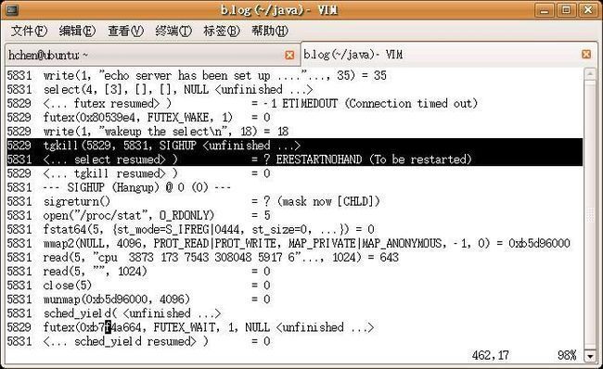Viewport: 603px width, 369px height.
Task: Click the 'sched_yield resumed' line
Action: [x=139, y=341]
